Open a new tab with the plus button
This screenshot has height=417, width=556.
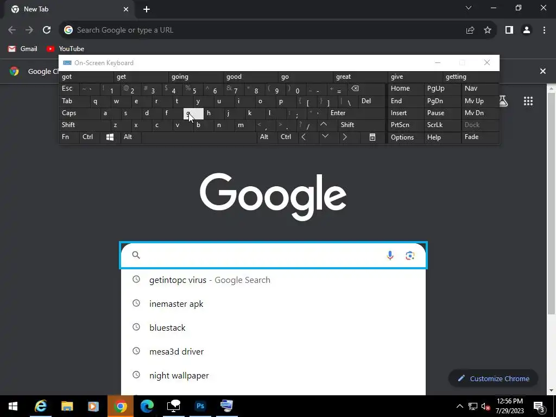pos(147,9)
